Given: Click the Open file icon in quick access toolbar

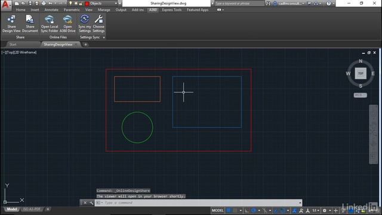Looking at the screenshot, I should (23, 4).
